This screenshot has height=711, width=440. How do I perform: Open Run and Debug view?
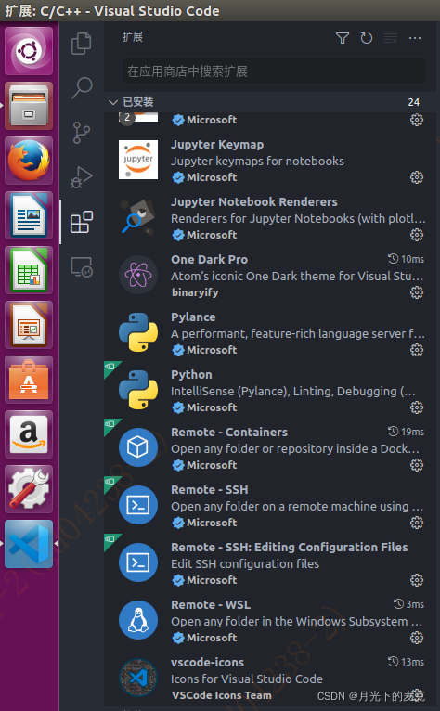coord(82,177)
